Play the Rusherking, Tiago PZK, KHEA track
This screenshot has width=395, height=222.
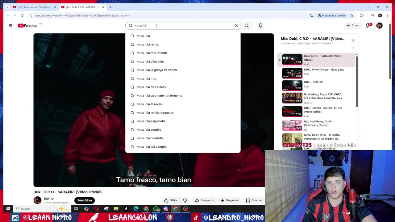pyautogui.click(x=316, y=98)
